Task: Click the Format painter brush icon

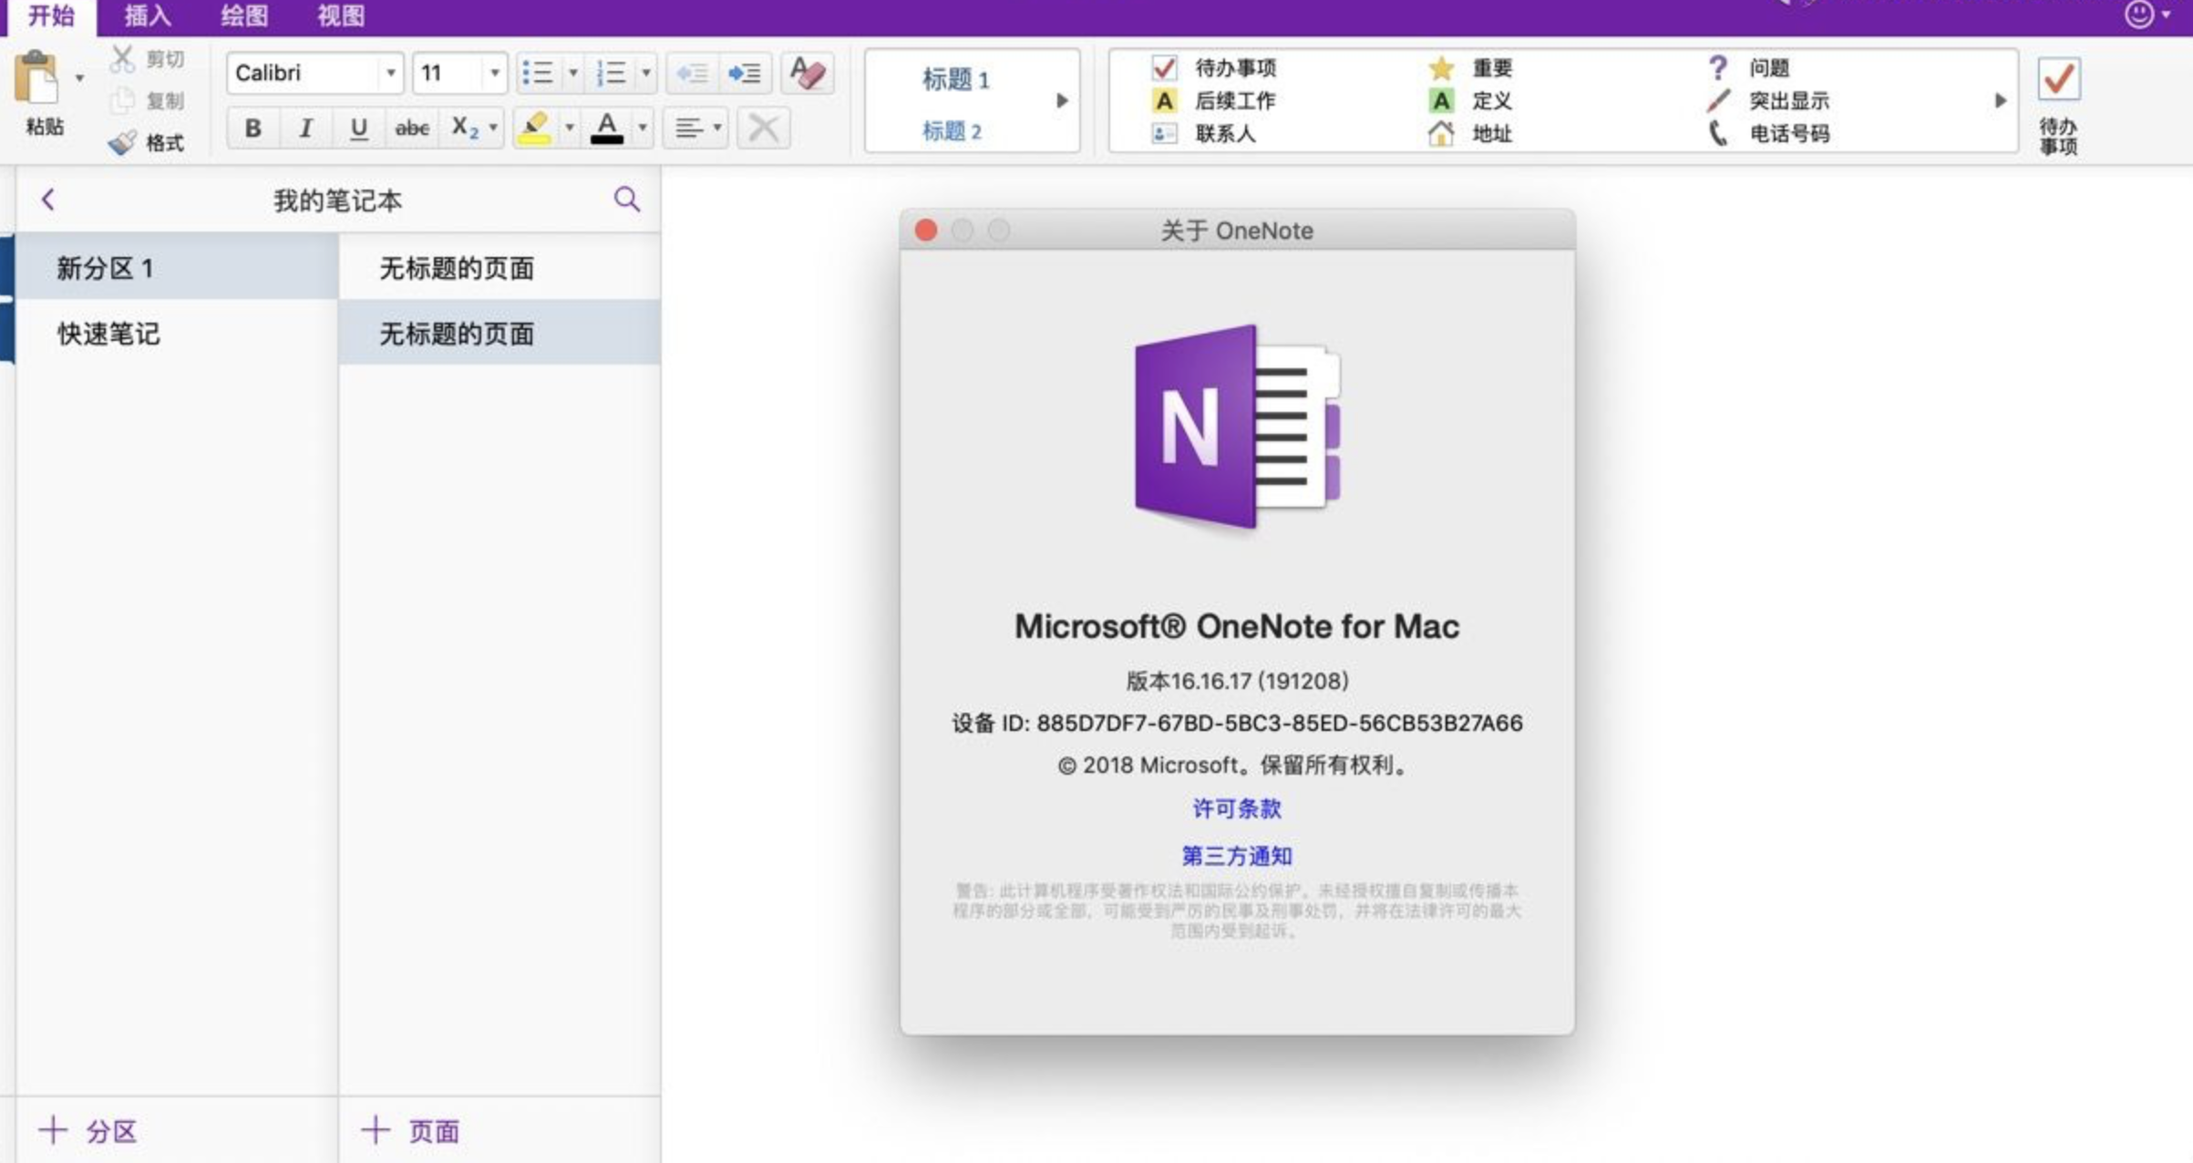Action: pyautogui.click(x=122, y=142)
